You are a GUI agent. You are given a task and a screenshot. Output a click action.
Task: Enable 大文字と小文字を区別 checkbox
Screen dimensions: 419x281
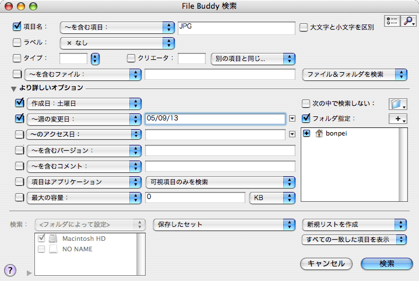click(303, 27)
